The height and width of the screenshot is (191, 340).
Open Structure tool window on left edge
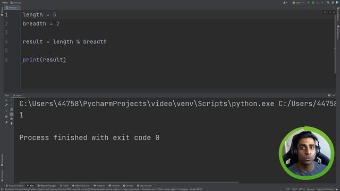coord(2,176)
